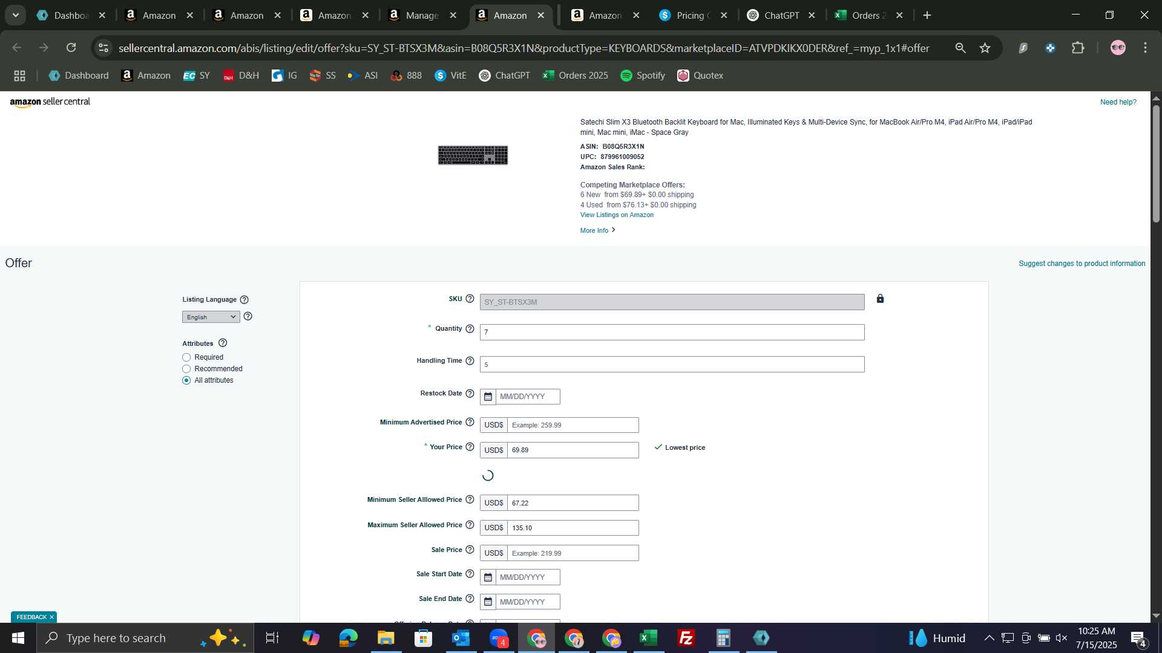Click the page vertical scrollbar thumb

click(x=1156, y=164)
